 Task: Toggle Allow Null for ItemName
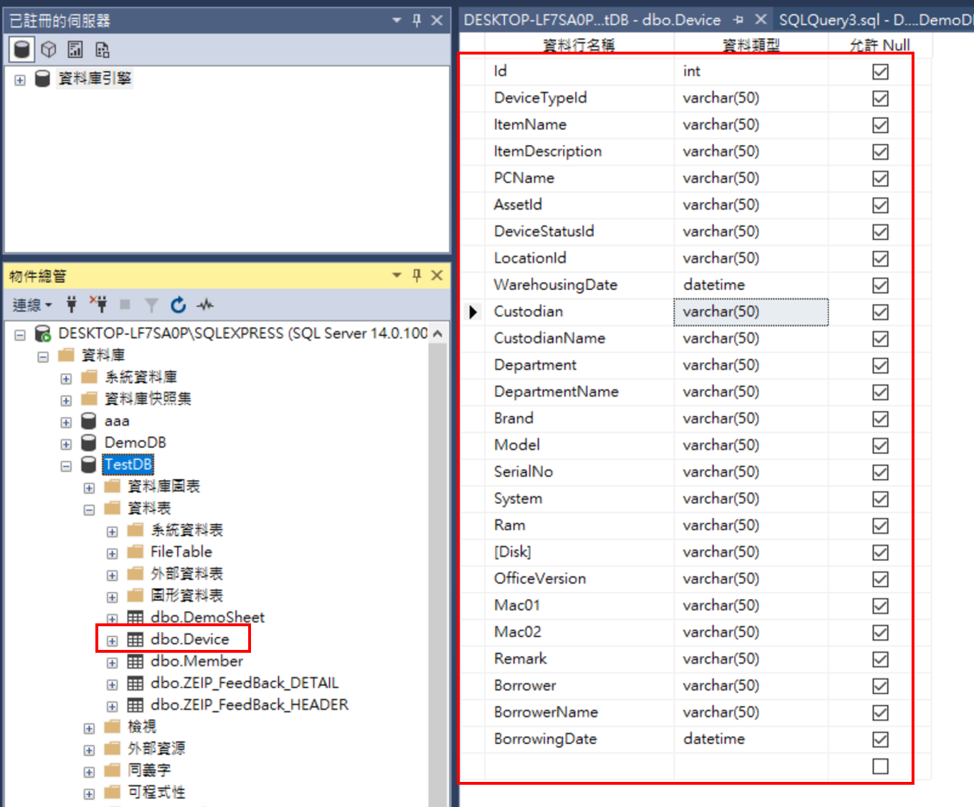(x=880, y=125)
